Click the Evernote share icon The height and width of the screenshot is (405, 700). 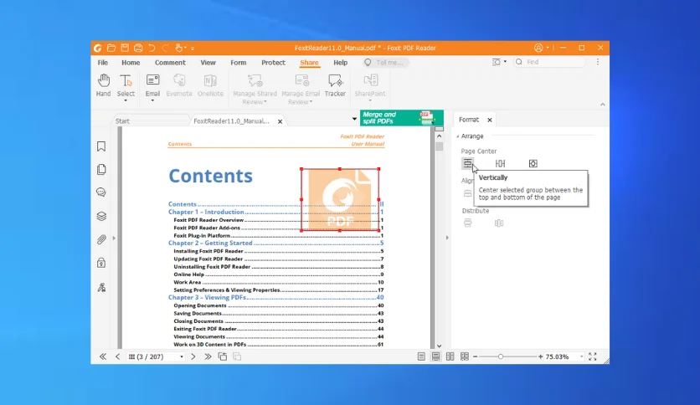pos(179,80)
